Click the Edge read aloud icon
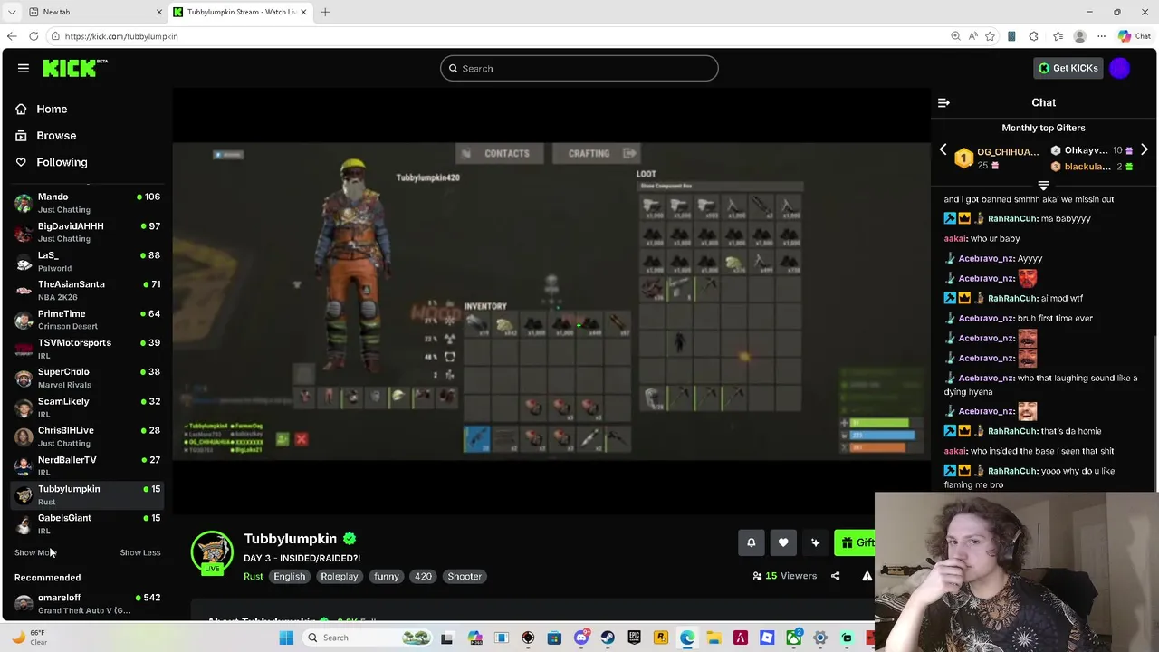1159x652 pixels. [972, 36]
